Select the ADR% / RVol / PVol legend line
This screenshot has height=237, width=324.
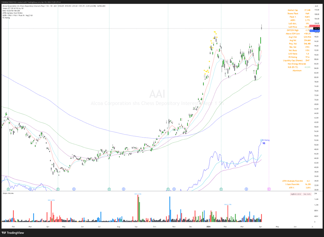point(18,16)
